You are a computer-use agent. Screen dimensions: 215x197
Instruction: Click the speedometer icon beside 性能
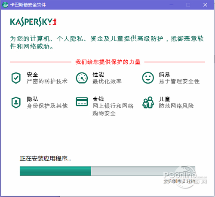pyautogui.click(x=82, y=78)
